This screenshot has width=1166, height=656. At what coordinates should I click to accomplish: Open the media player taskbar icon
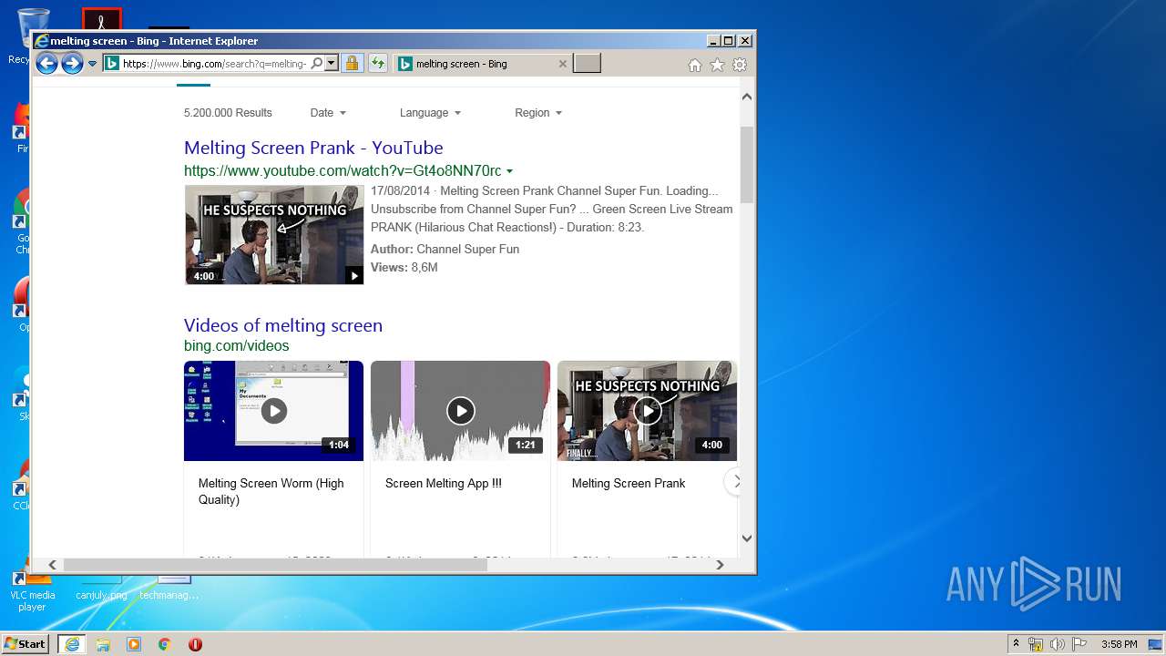click(x=134, y=644)
